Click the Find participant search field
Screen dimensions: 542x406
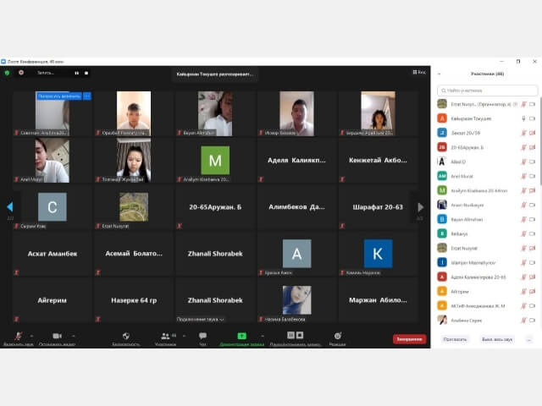pyautogui.click(x=488, y=91)
